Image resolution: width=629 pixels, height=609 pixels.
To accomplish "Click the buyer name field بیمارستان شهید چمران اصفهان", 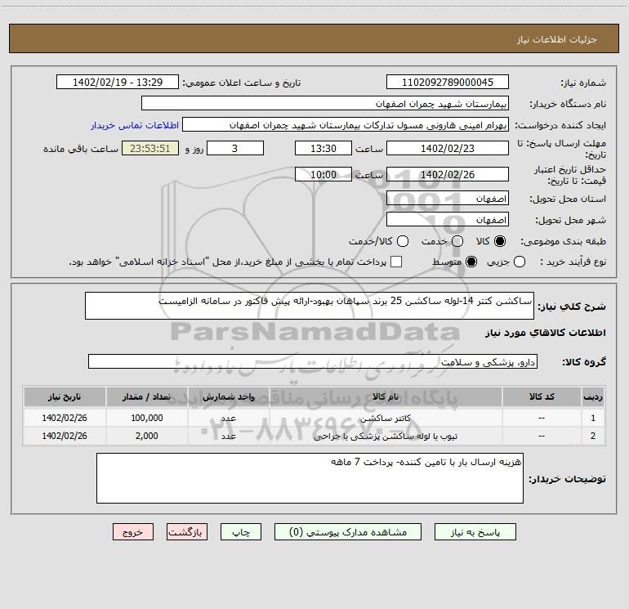I will point(325,103).
